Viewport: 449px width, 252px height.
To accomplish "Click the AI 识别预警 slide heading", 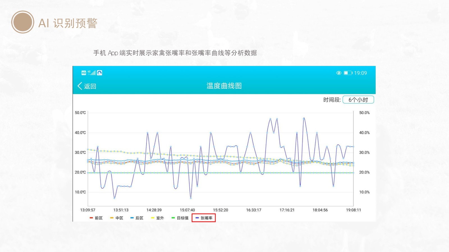I will (68, 23).
